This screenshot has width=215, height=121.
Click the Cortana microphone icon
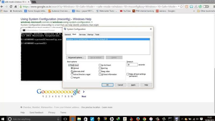(x=58, y=119)
